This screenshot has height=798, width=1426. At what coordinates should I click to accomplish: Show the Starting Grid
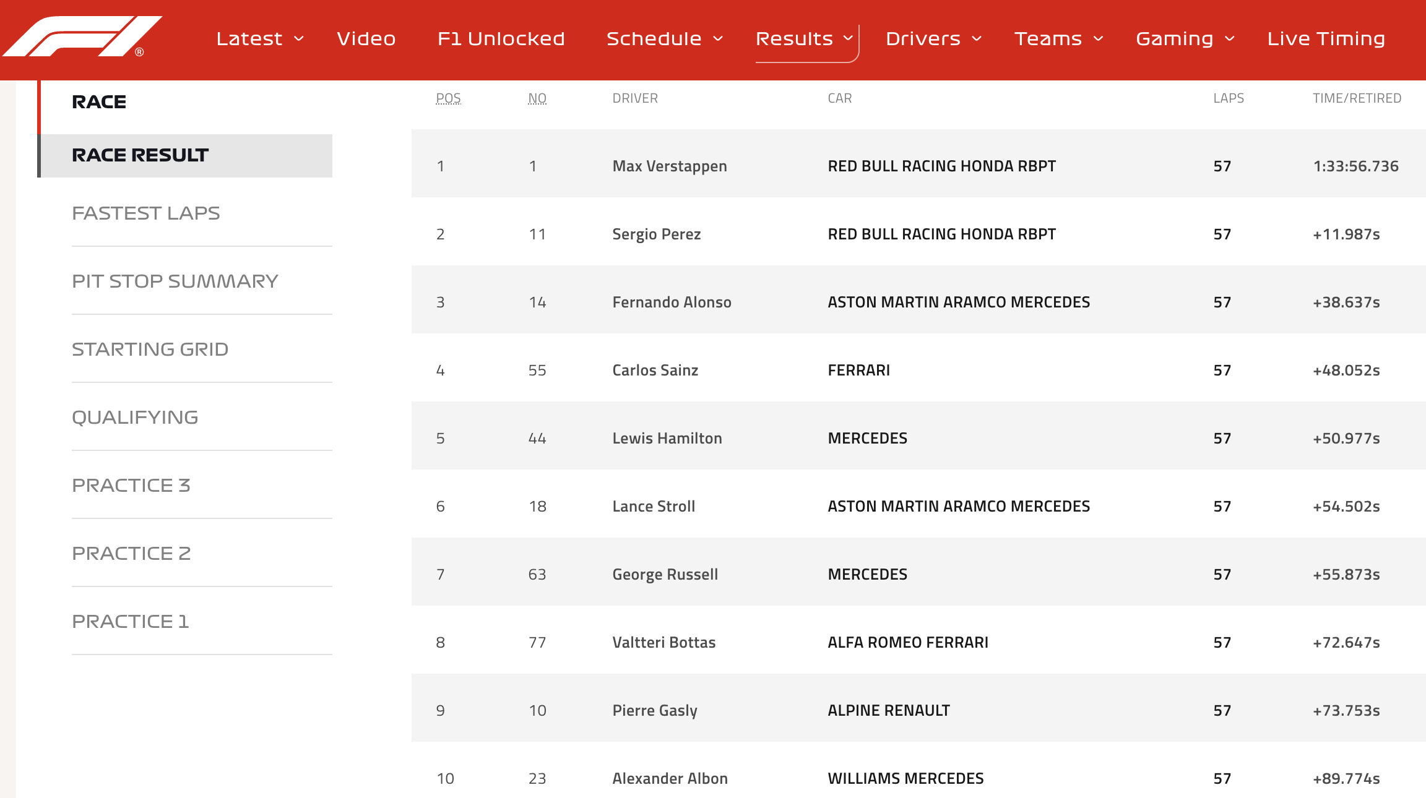(x=150, y=350)
